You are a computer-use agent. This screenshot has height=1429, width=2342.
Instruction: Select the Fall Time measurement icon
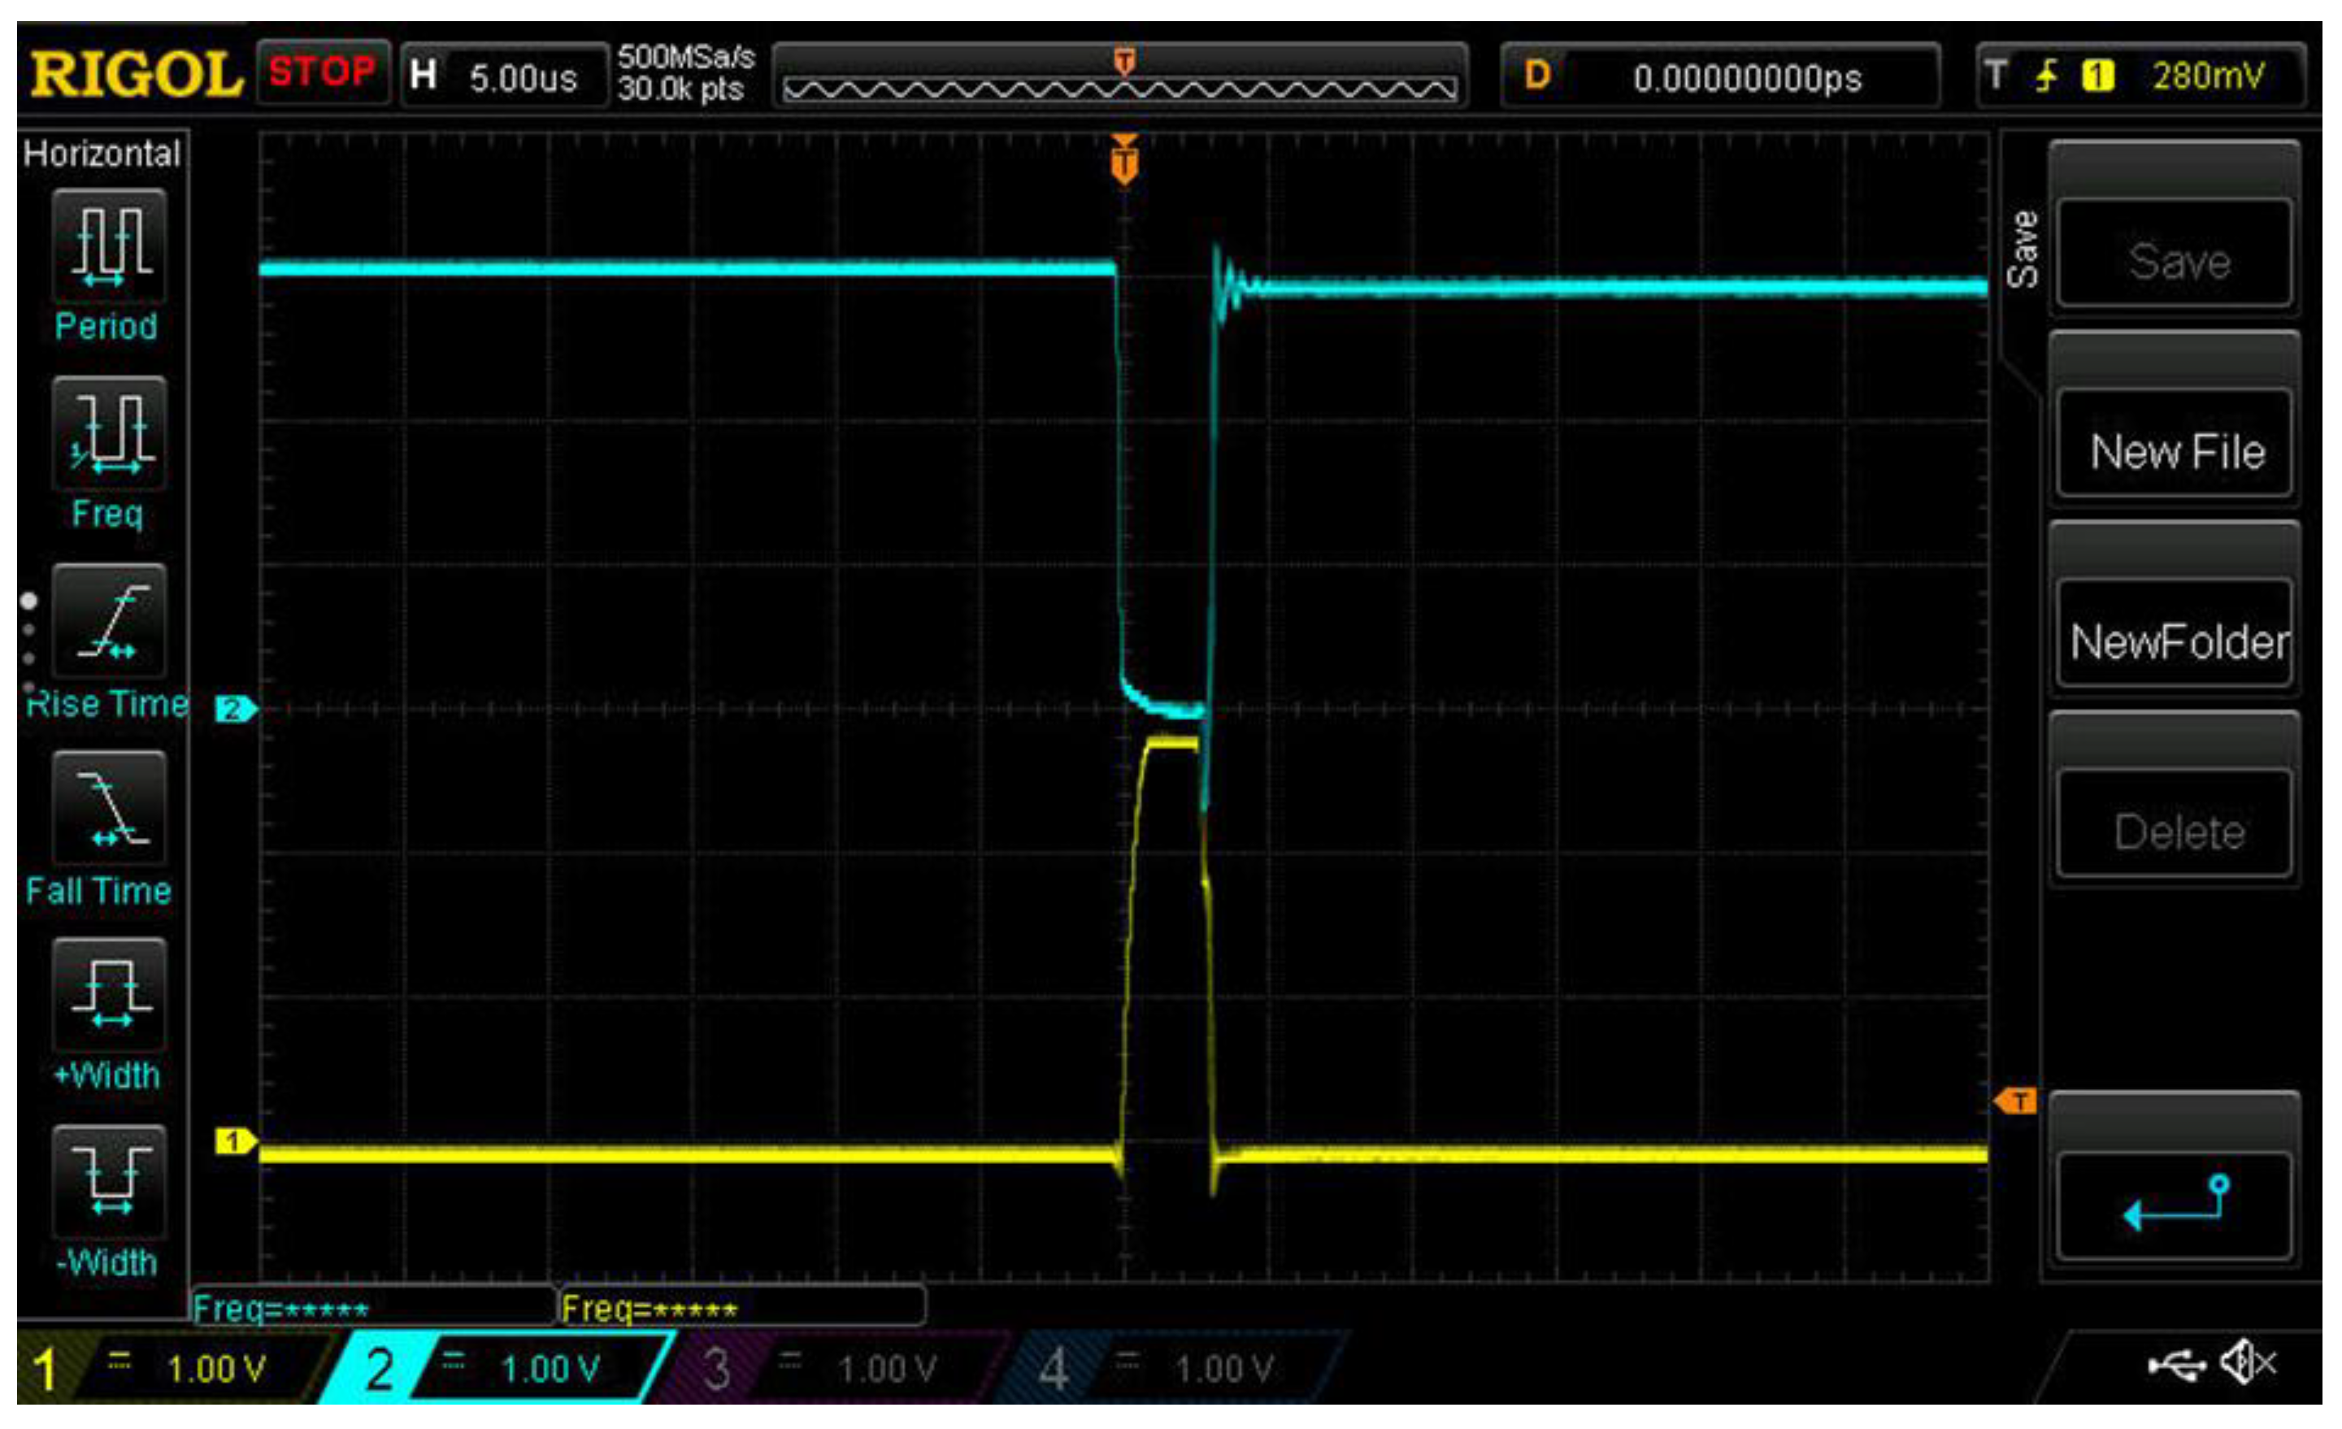(x=109, y=808)
